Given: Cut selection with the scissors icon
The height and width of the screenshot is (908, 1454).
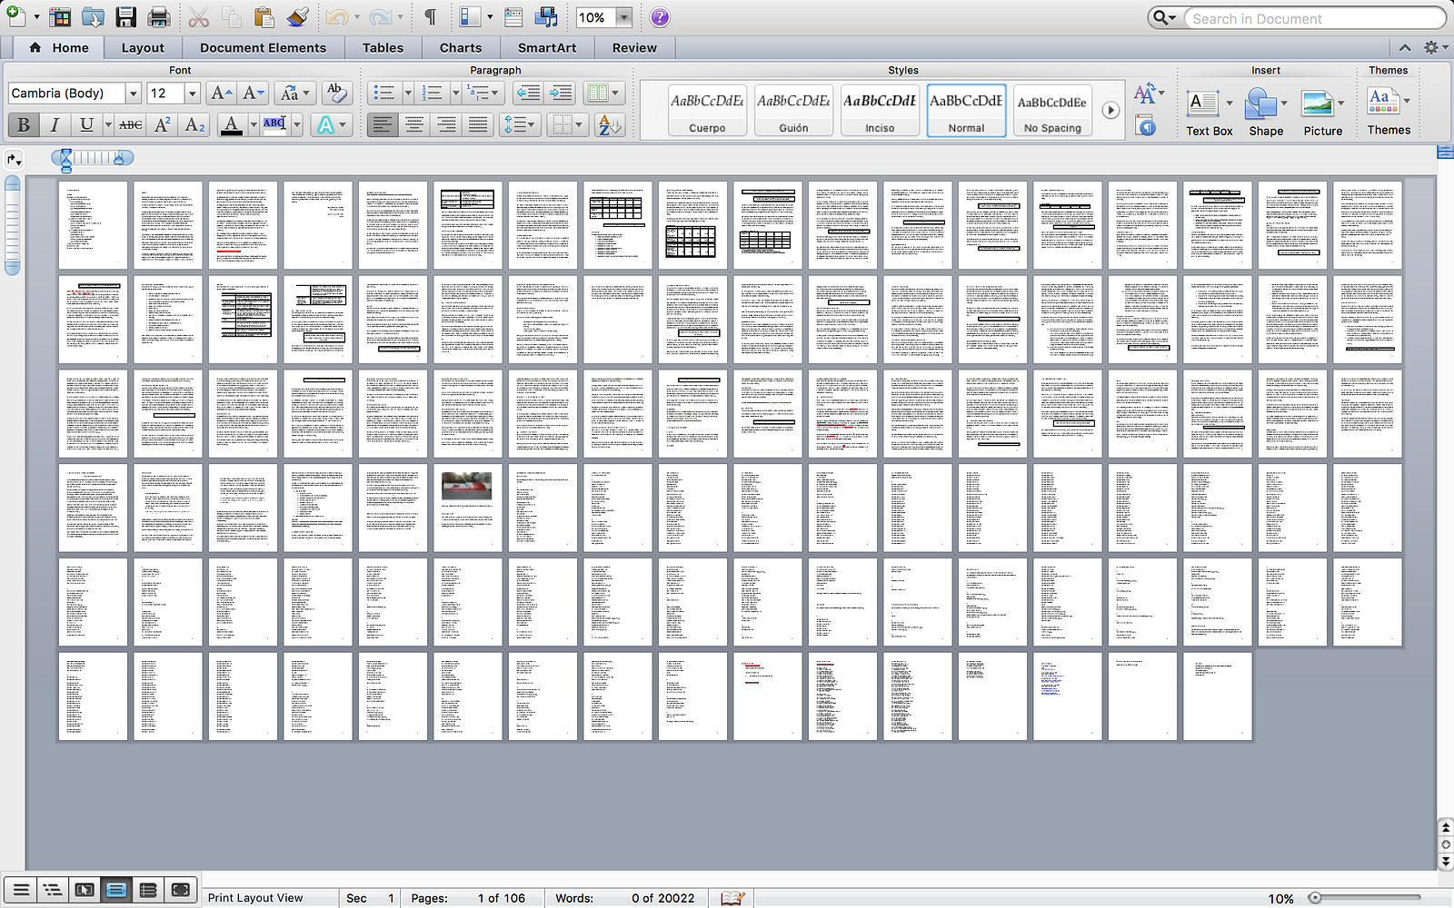Looking at the screenshot, I should pos(199,17).
